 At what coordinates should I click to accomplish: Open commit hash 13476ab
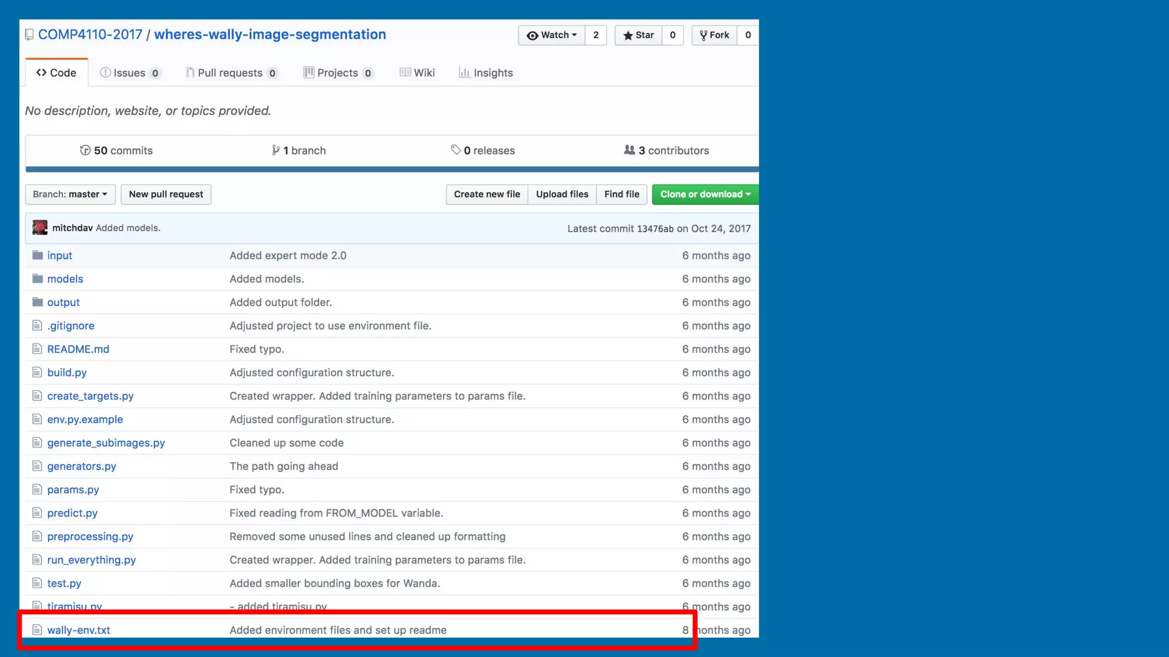[655, 229]
